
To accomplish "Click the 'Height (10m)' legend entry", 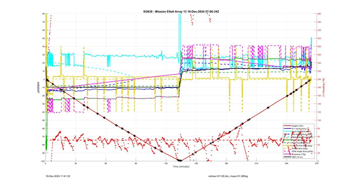I will pyautogui.click(x=298, y=126).
